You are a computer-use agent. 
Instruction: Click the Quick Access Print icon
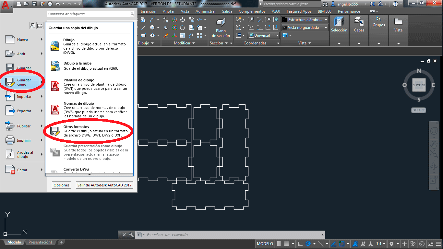tap(50, 4)
